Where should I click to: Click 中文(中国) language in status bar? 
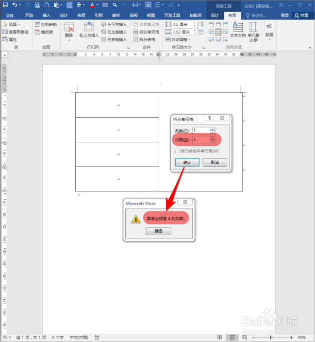(x=79, y=338)
